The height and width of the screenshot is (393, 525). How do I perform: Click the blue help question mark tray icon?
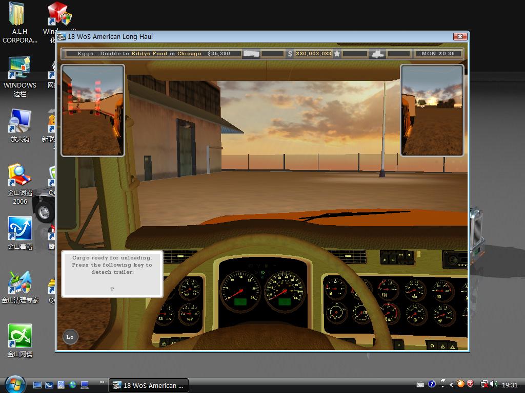(432, 384)
